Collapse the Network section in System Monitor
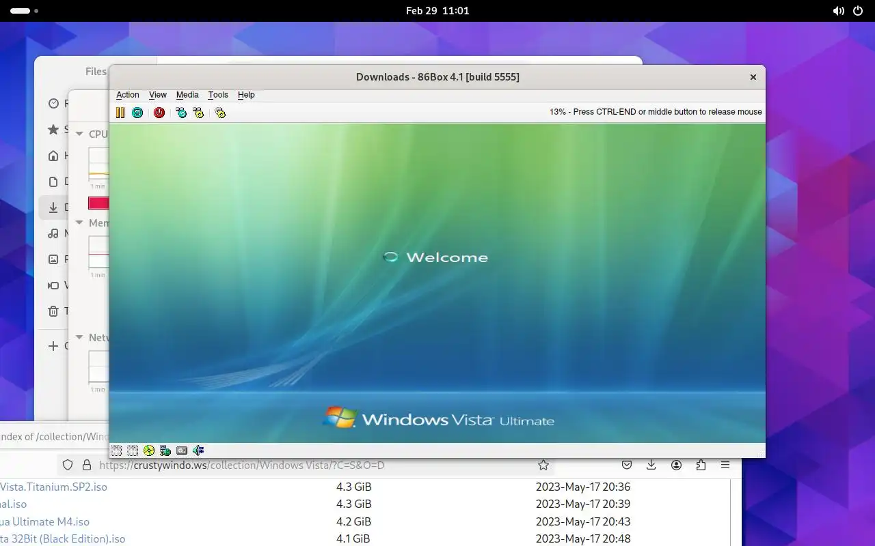Screen dimensions: 875x546 (x=79, y=337)
